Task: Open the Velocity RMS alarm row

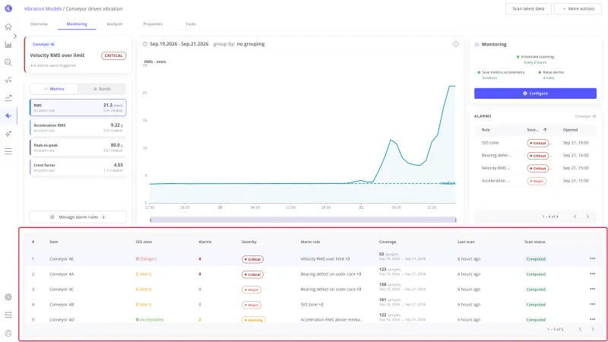Action: pos(535,168)
